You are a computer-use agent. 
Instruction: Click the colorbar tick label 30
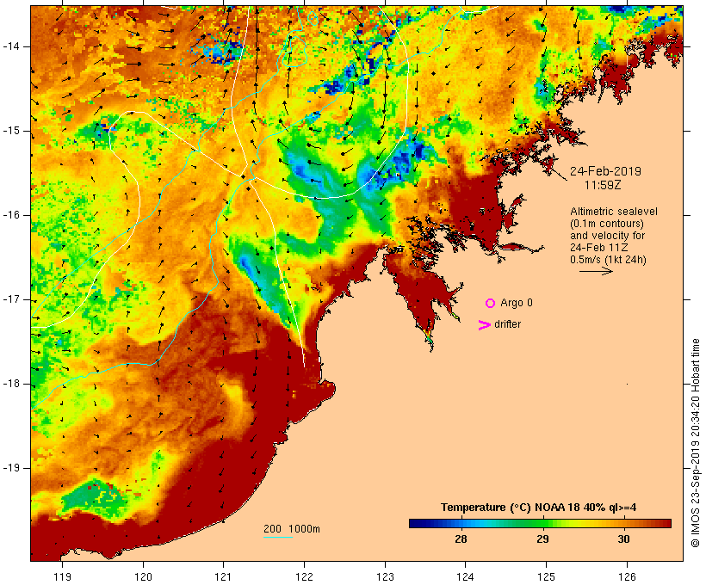623,539
